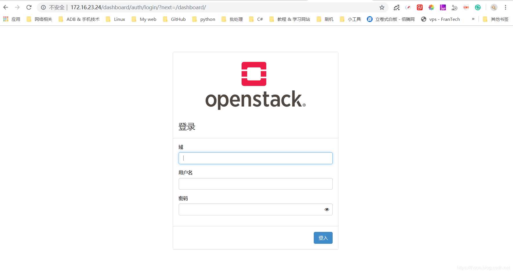Open the 应用 apps shortcut
The width and height of the screenshot is (513, 273).
[x=12, y=19]
